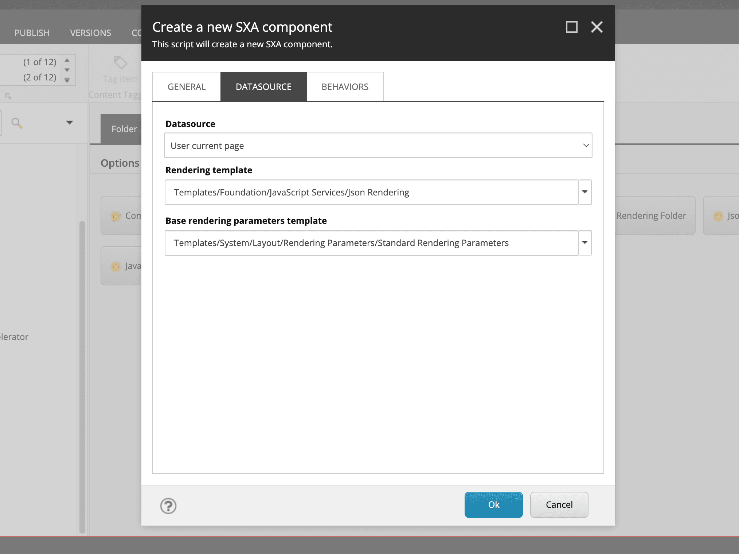Click the Rendering template path field
The width and height of the screenshot is (739, 554).
point(371,192)
